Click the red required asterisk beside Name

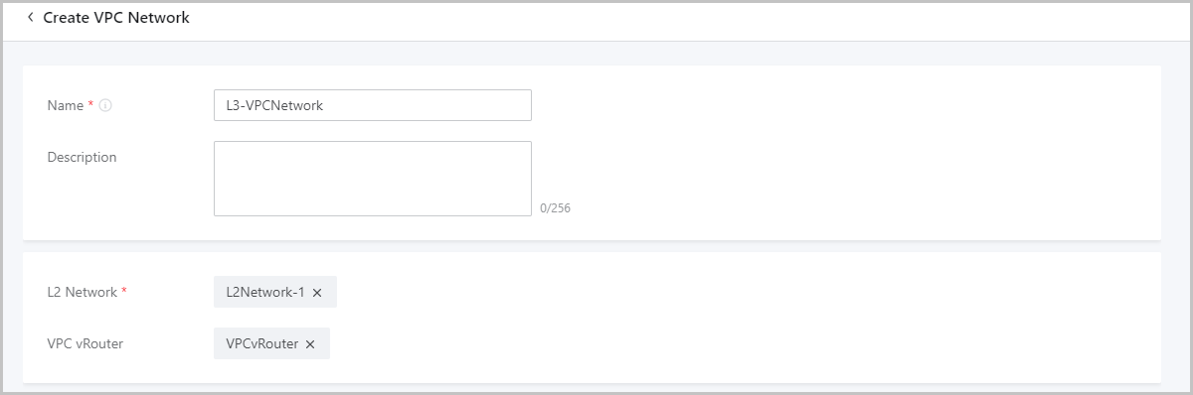[x=91, y=104]
